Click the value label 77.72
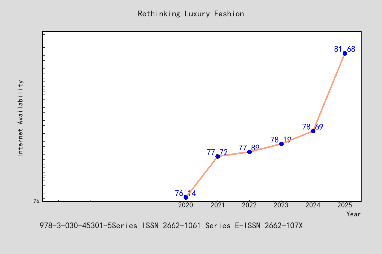Screen dimensions: 382x254 point(217,152)
